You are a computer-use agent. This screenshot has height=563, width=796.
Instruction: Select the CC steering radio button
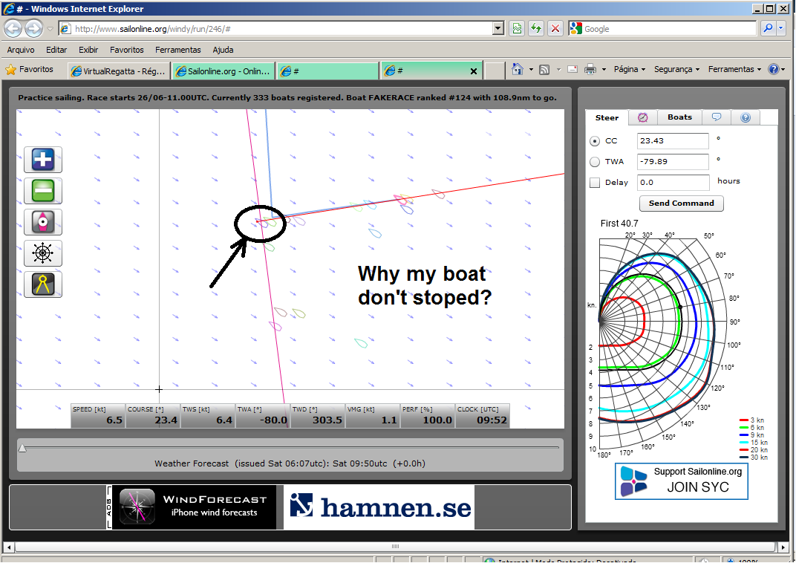(595, 141)
